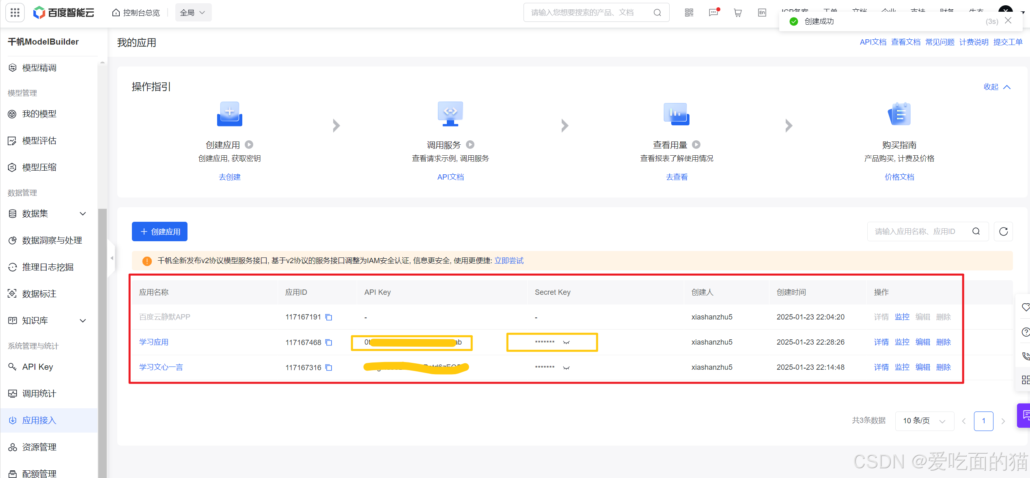Go to previous page arrow

964,421
